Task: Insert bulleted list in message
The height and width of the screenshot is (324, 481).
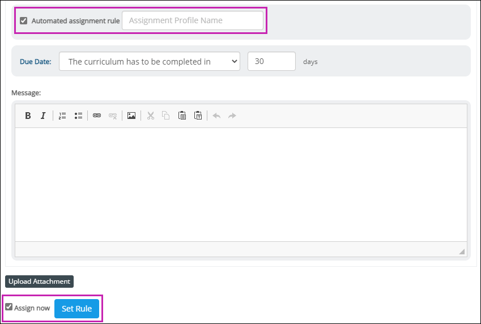Action: (x=78, y=116)
